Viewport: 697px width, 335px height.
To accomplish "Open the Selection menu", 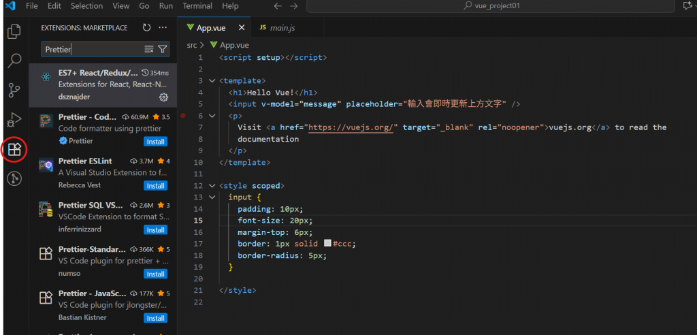I will pos(86,6).
